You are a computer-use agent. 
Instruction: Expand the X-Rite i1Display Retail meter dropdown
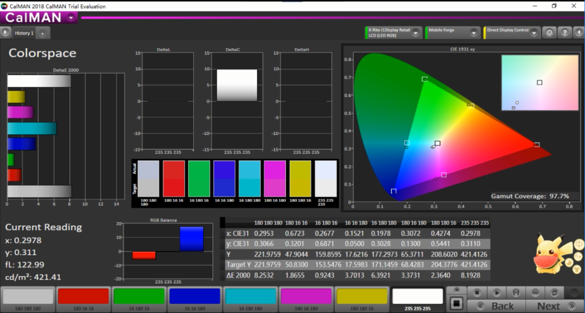pyautogui.click(x=416, y=32)
